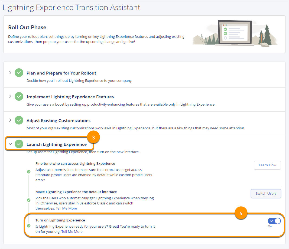
Task: Click the Plan and Prepare for Your Rollout heading
Action: tap(61, 73)
